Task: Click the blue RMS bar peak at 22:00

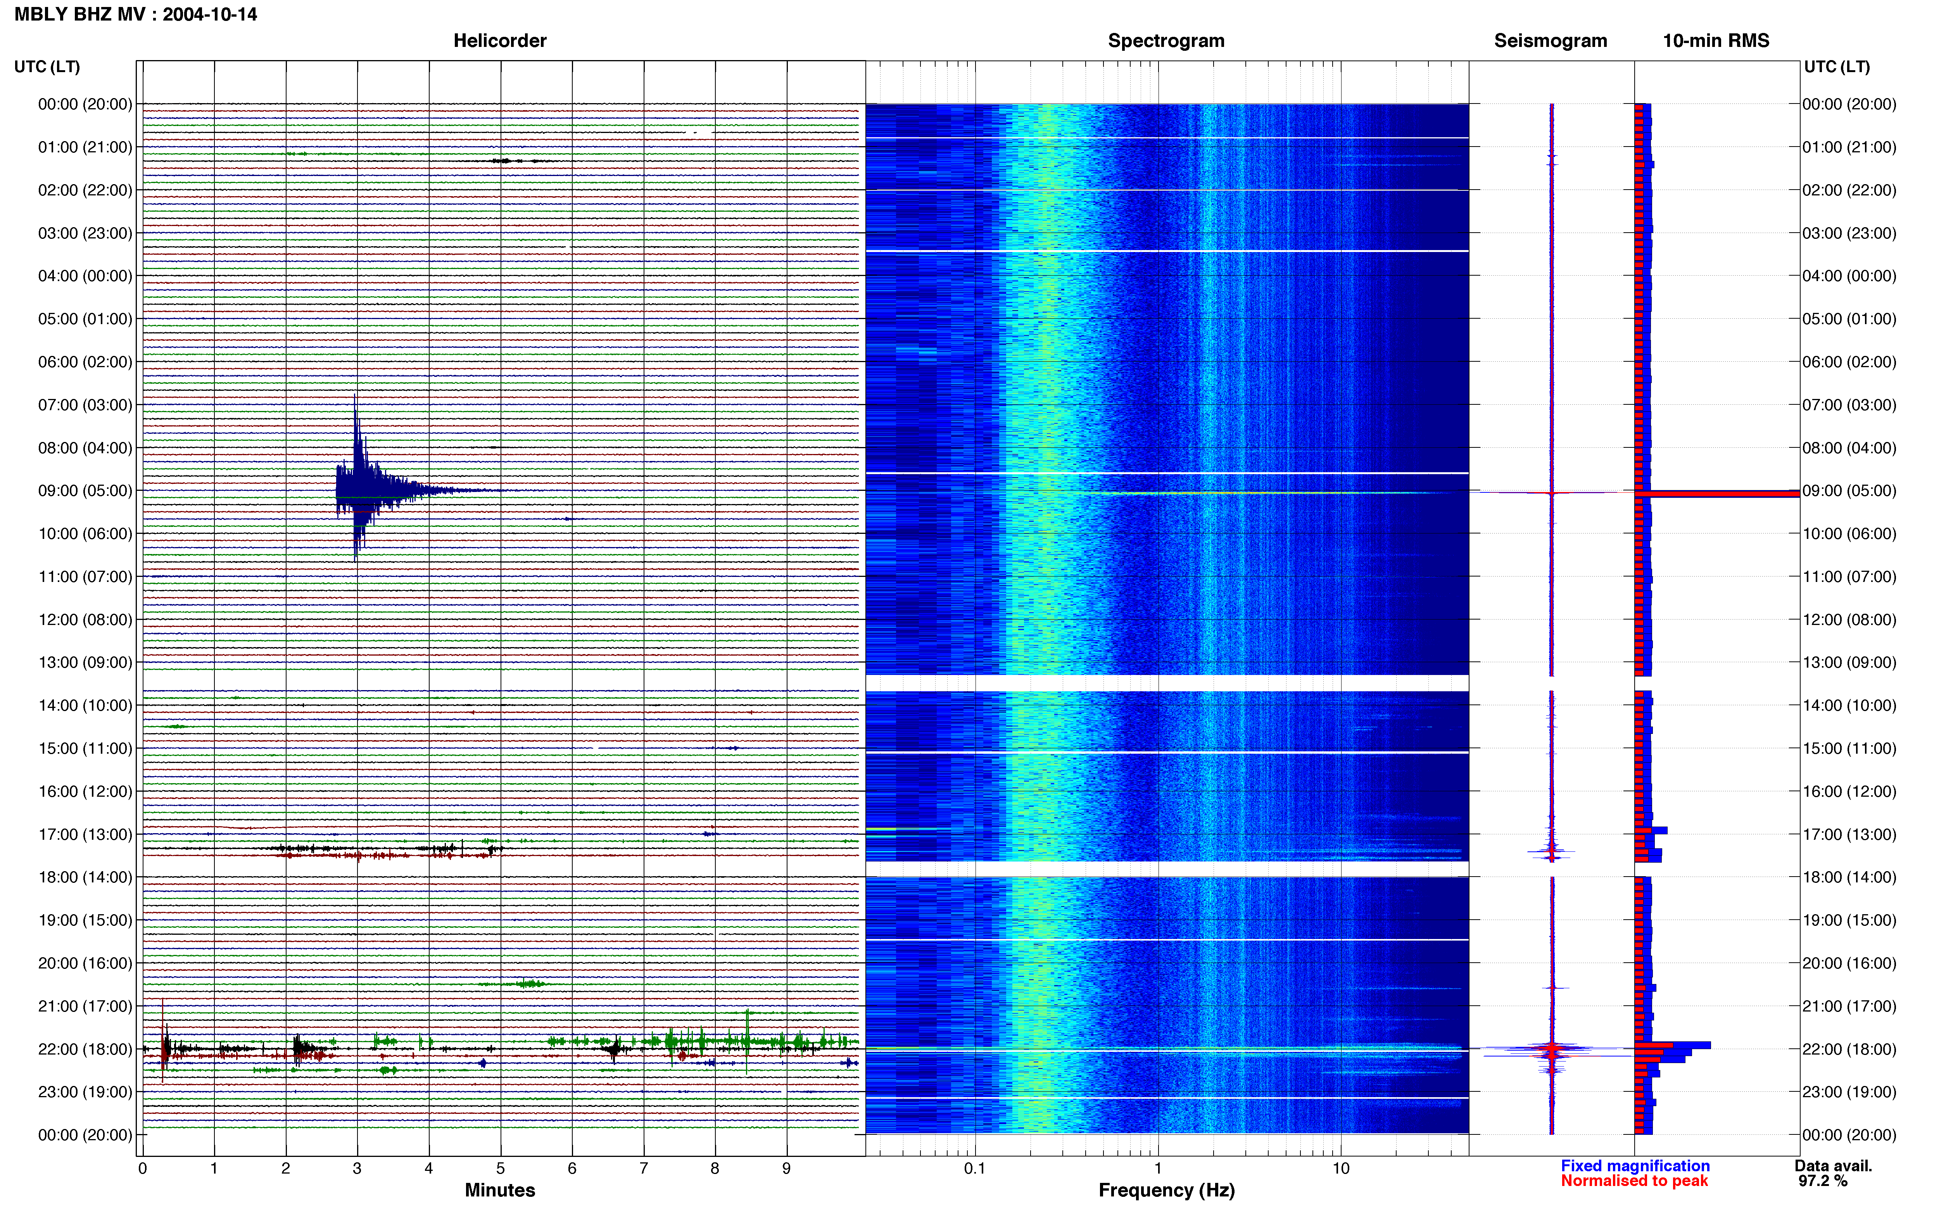Action: point(1672,1046)
